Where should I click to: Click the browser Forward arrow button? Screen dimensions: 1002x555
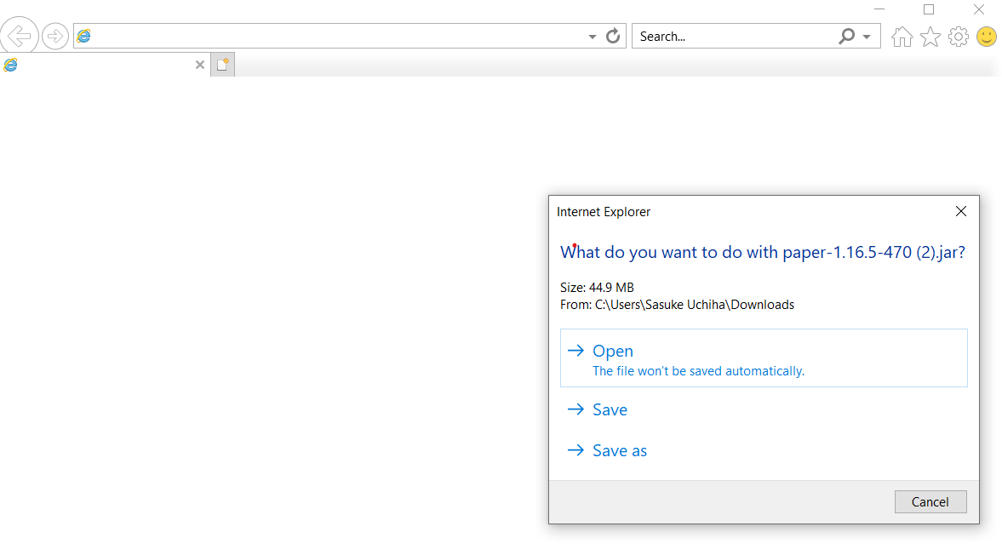(x=55, y=36)
